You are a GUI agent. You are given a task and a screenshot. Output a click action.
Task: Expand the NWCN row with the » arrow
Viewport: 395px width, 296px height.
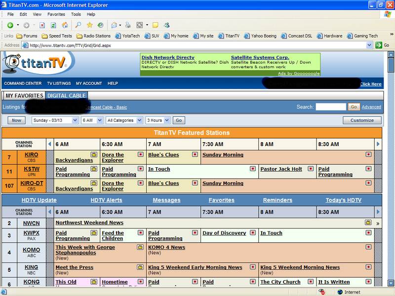tap(378, 223)
